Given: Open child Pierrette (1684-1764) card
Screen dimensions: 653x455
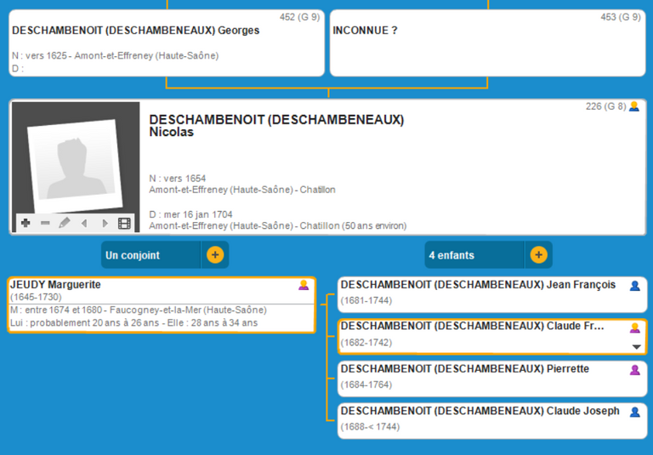Looking at the screenshot, I should (x=480, y=378).
